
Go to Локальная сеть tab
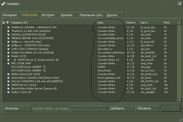(x=92, y=15)
